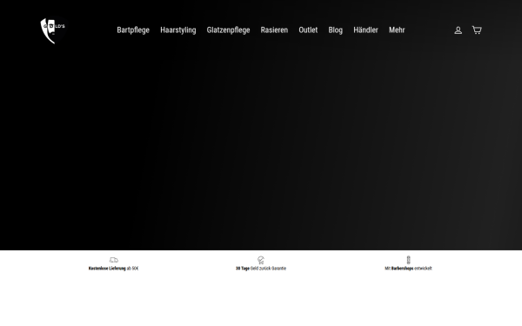
Task: Click the 'Kostenlose Lieferung ab 50€' text
Action: coord(113,269)
